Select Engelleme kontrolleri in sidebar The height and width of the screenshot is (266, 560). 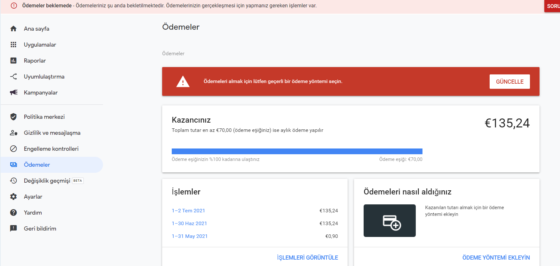click(52, 149)
